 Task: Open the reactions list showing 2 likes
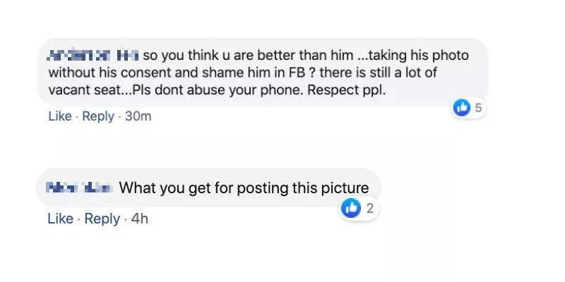click(x=359, y=208)
